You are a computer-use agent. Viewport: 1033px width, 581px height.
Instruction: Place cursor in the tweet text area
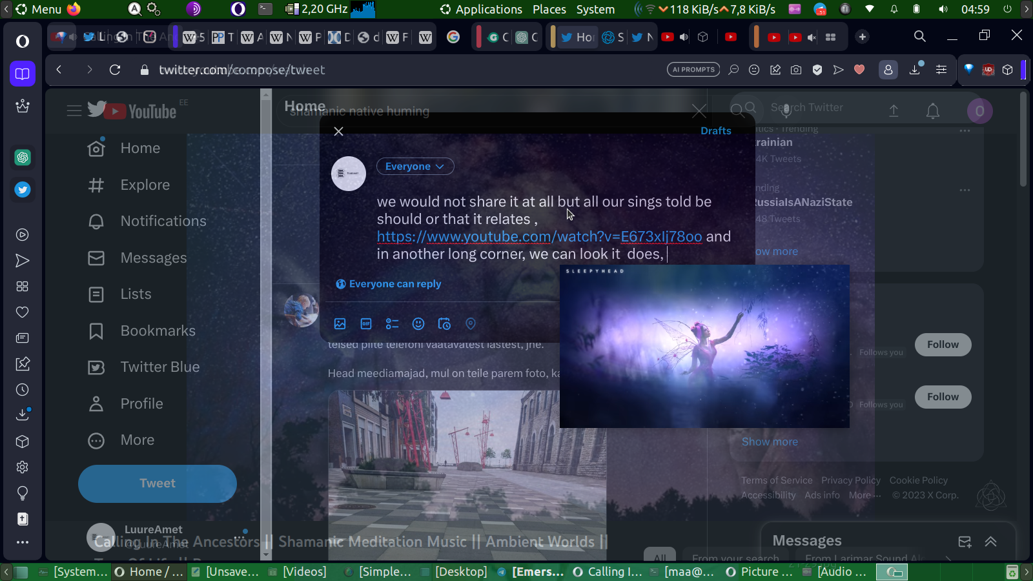coord(554,228)
